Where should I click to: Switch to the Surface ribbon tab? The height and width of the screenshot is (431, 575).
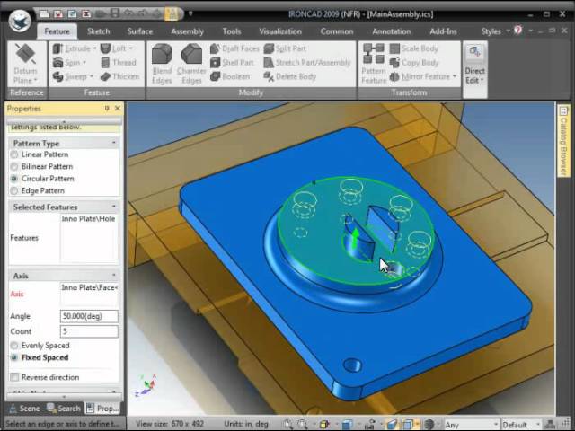[x=140, y=31]
